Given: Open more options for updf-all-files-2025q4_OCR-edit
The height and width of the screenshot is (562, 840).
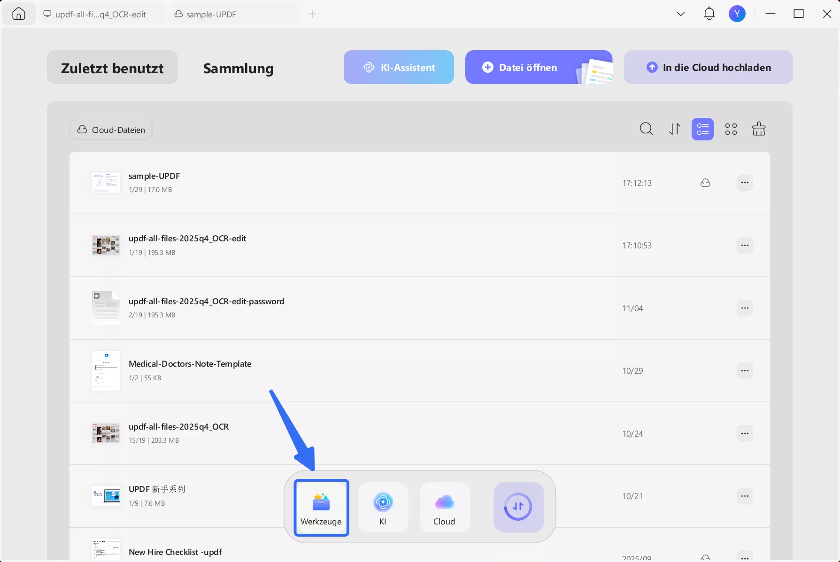Looking at the screenshot, I should click(745, 245).
